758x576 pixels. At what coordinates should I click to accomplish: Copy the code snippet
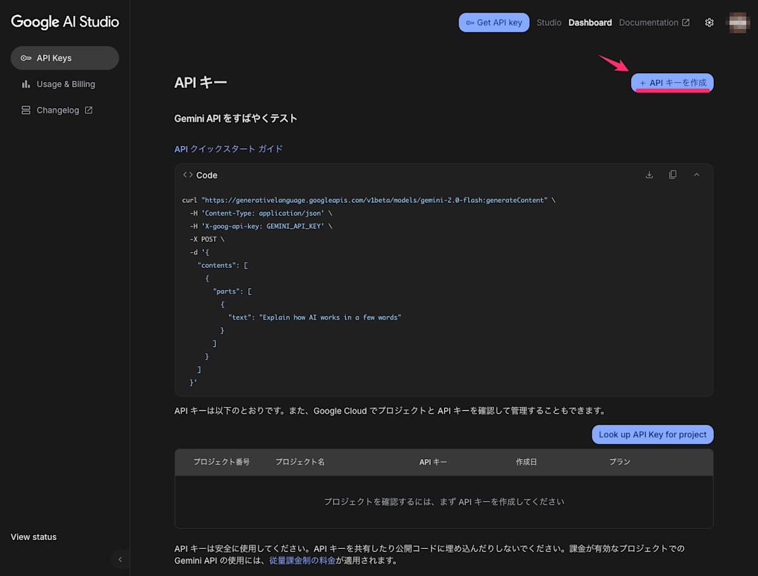pyautogui.click(x=673, y=175)
